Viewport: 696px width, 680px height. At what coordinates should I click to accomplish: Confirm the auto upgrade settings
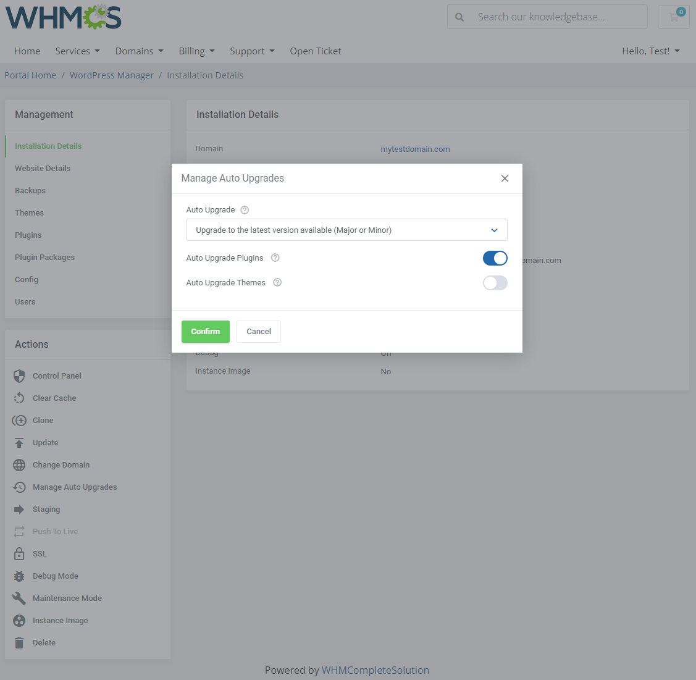point(205,331)
